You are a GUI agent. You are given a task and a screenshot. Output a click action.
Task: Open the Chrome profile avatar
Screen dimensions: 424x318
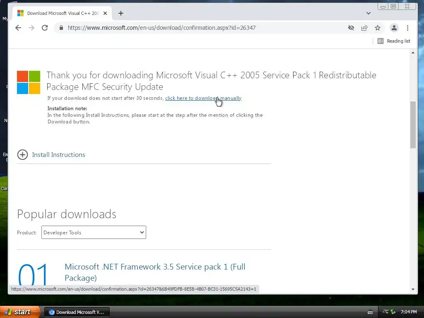coord(394,28)
